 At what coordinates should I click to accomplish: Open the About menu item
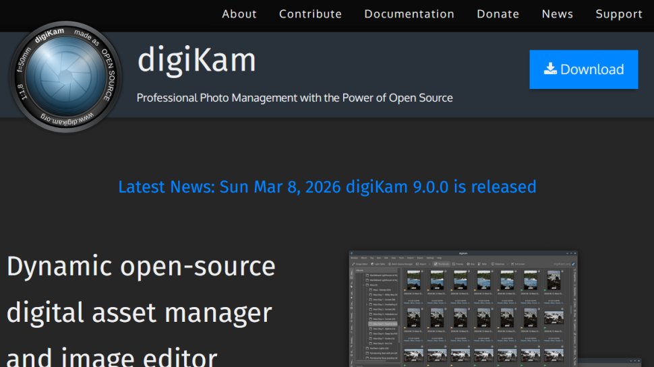click(239, 14)
